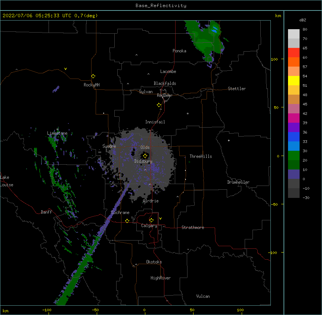Click the Airdrie label
This screenshot has height=315, width=322.
(151, 201)
